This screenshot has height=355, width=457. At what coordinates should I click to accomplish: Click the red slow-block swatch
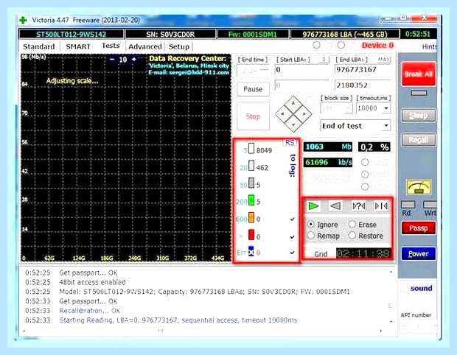251,235
